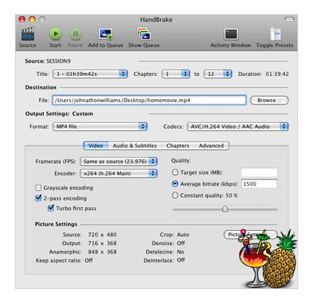This screenshot has width=313, height=304.
Task: Close the HandBrake window with red button
Action: 22,19
